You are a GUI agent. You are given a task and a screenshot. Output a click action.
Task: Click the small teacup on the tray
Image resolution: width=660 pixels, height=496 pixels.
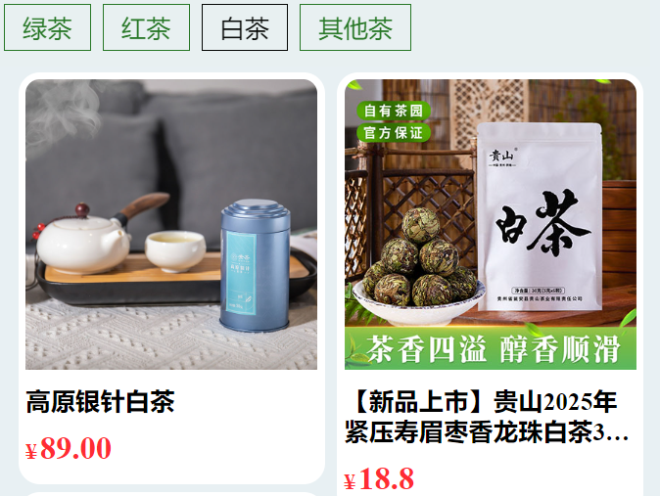(175, 250)
